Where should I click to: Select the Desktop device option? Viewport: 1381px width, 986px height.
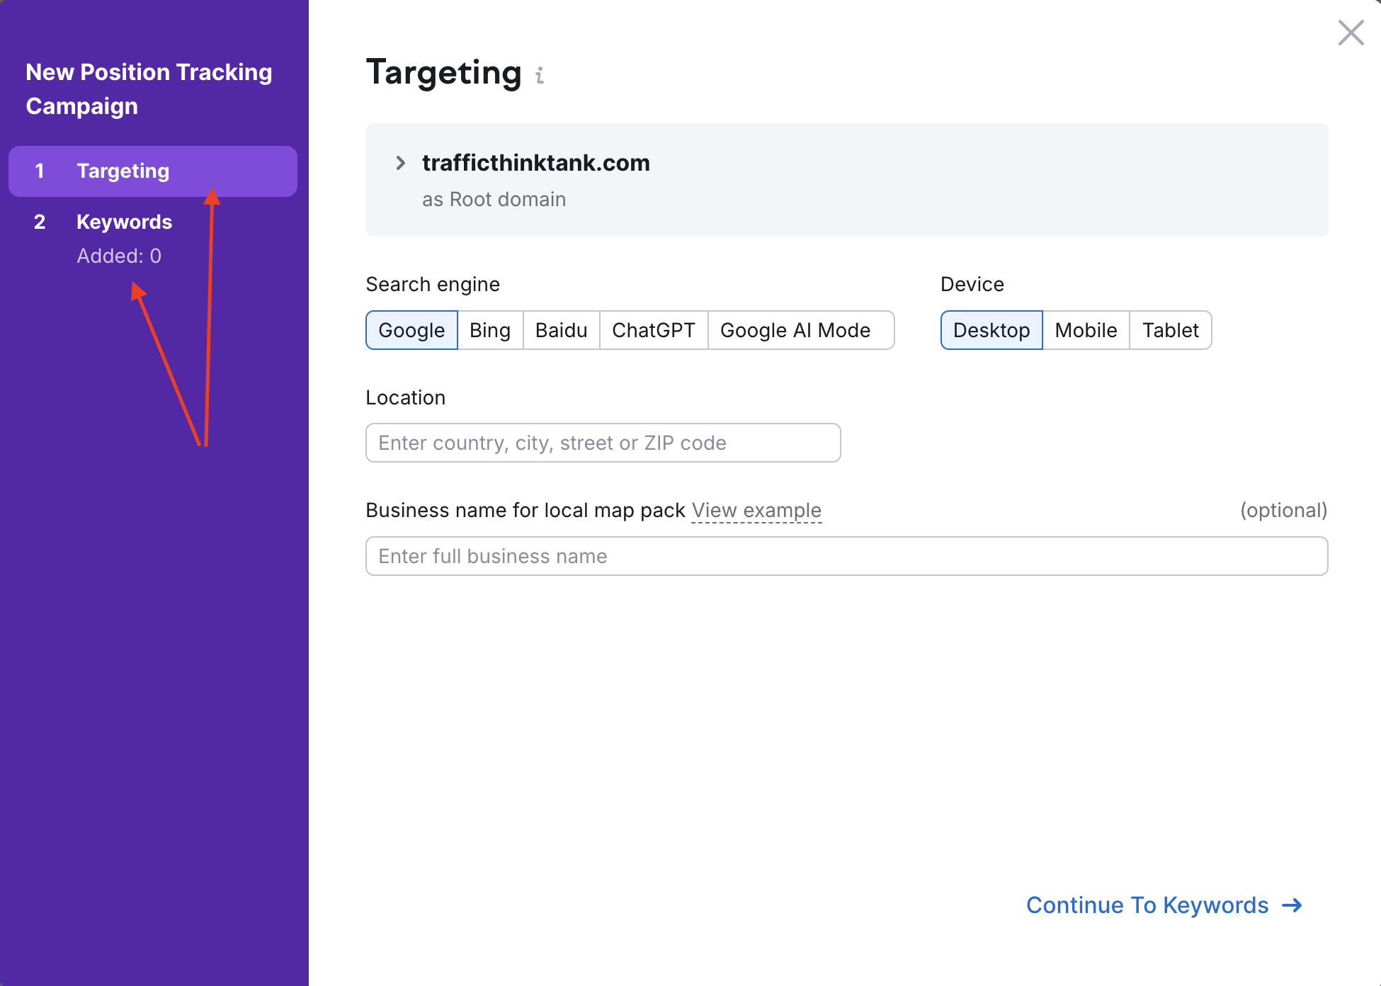[x=991, y=330]
